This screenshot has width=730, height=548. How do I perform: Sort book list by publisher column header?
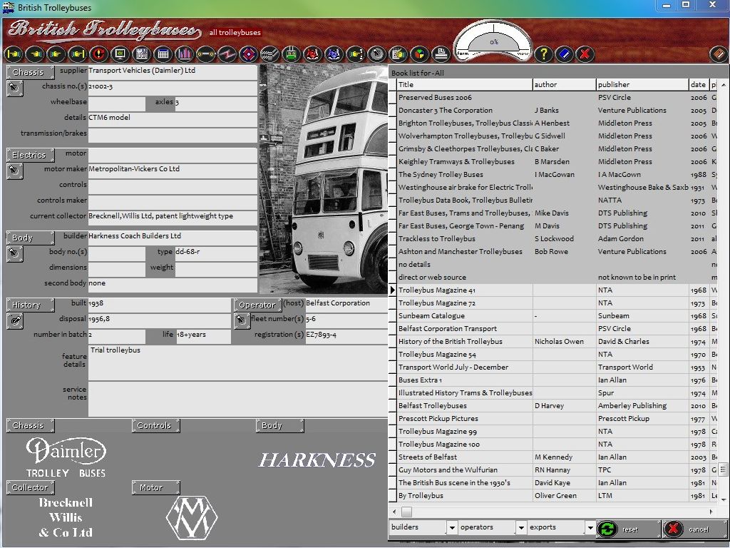tap(642, 84)
